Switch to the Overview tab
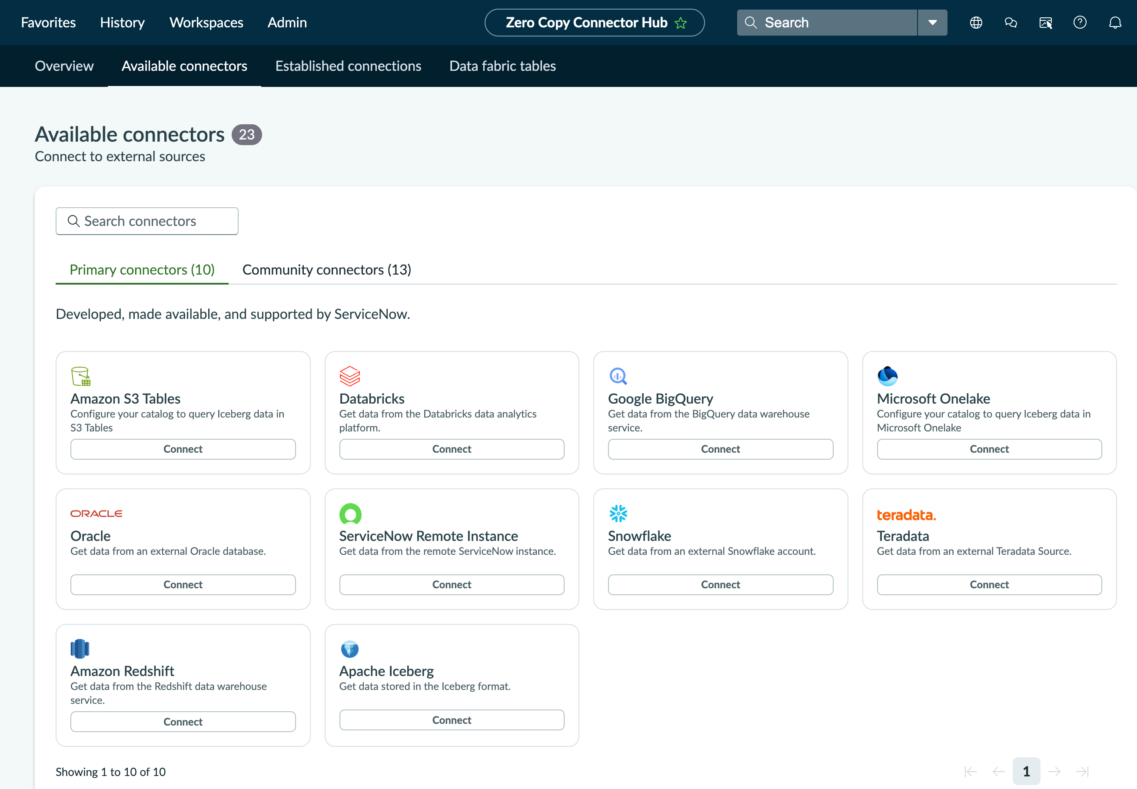This screenshot has height=789, width=1137. [x=64, y=66]
